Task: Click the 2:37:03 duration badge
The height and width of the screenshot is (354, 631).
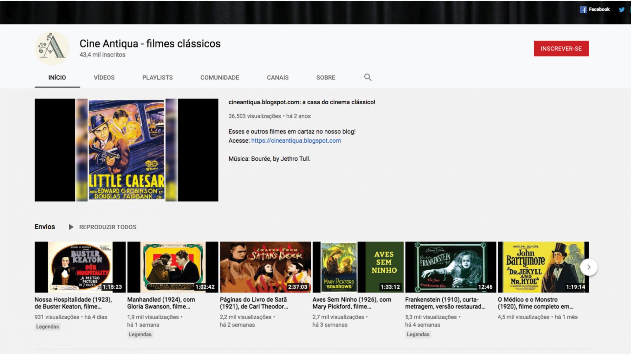Action: [x=298, y=287]
